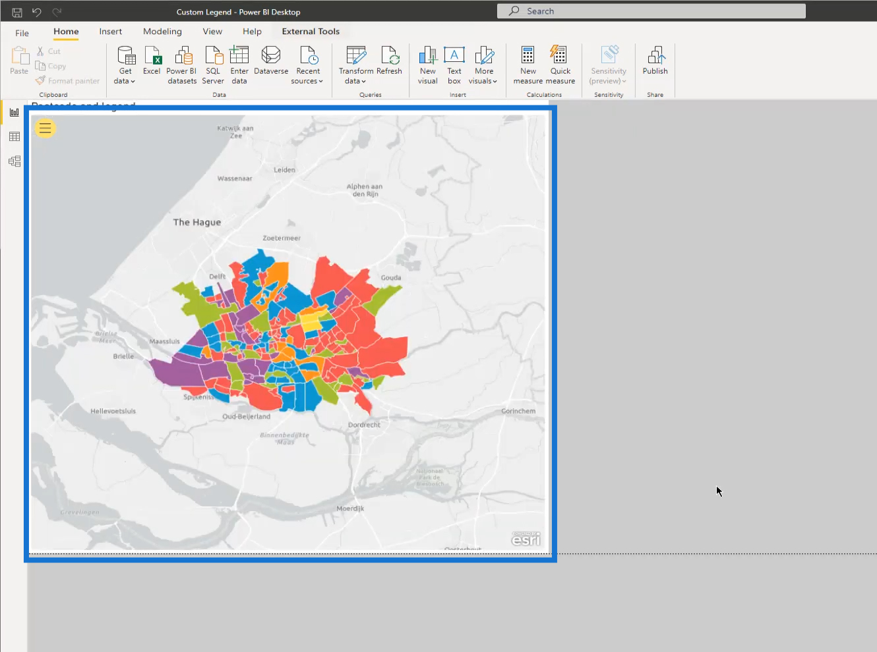Open the yellow map menu button

[45, 128]
